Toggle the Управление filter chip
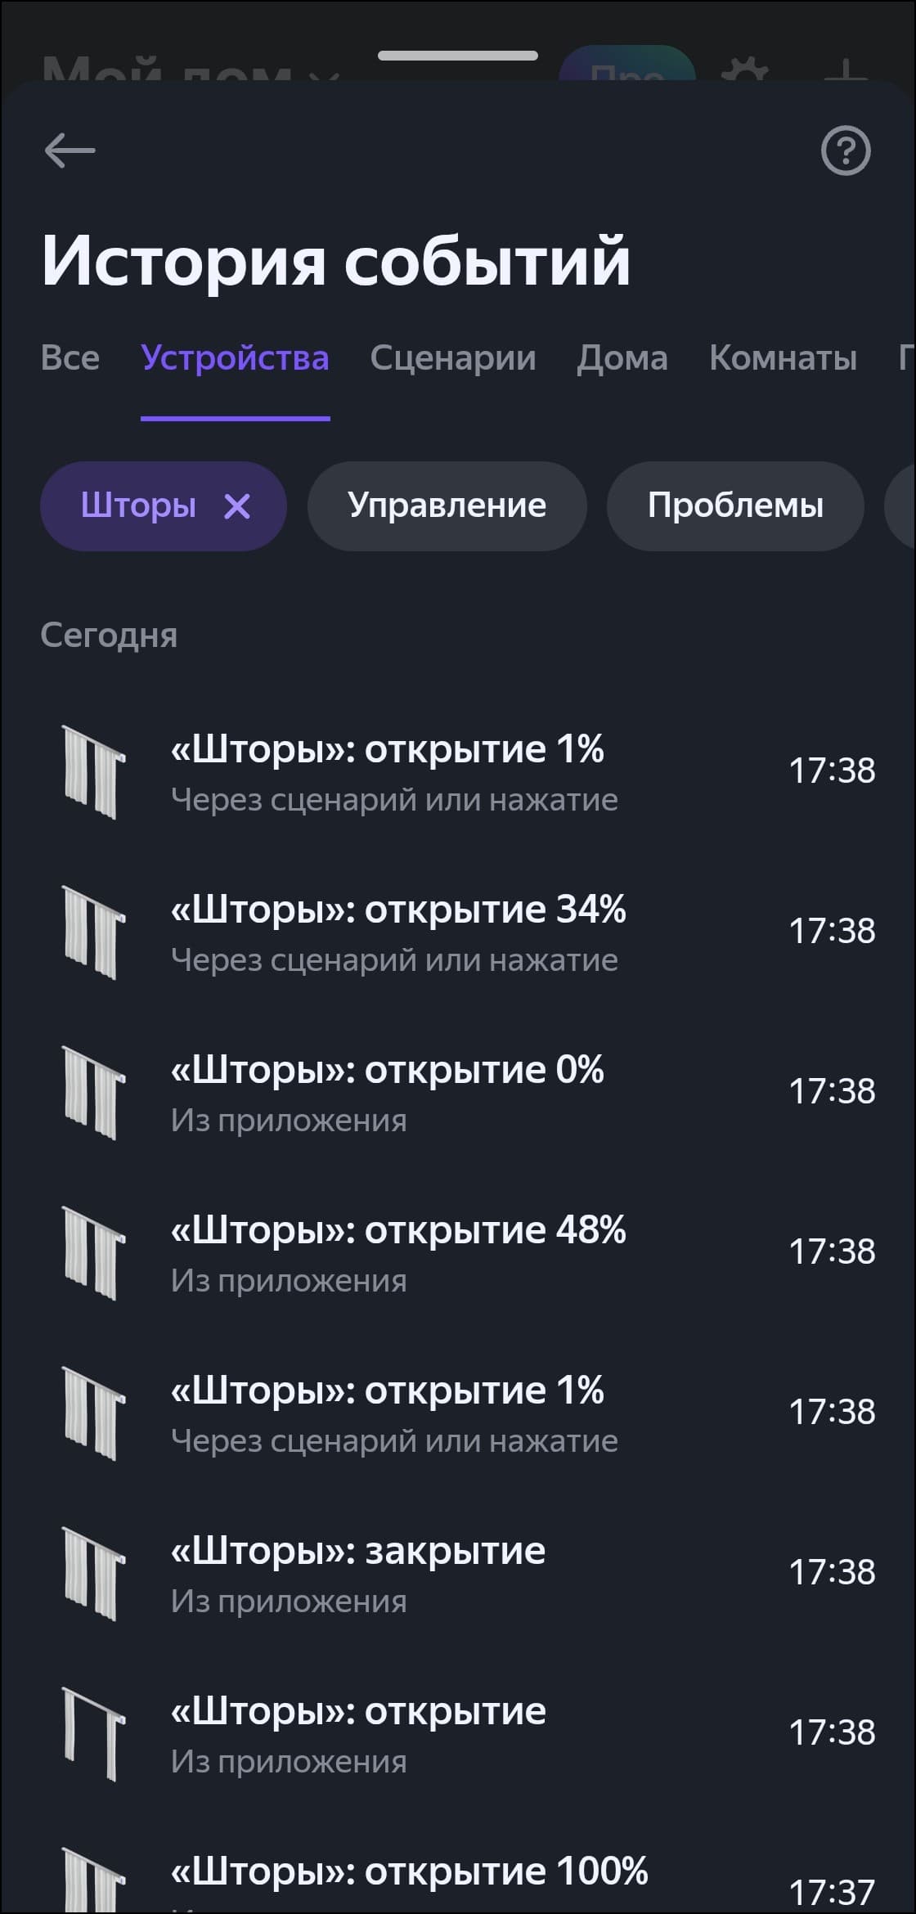Viewport: 916px width, 1914px height. (447, 506)
